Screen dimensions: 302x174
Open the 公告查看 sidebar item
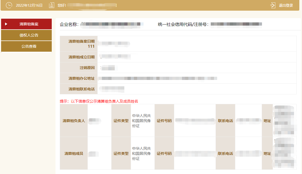pyautogui.click(x=29, y=46)
